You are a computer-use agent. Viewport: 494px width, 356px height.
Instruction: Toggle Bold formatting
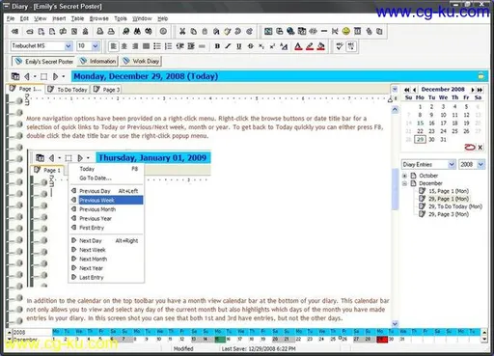click(x=217, y=46)
